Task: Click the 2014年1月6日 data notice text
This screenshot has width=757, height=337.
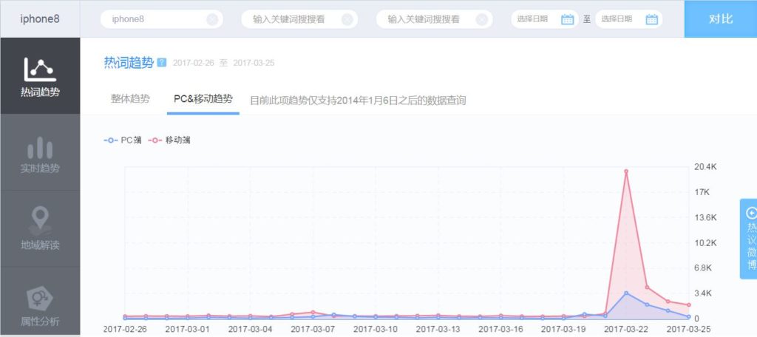Action: tap(357, 101)
